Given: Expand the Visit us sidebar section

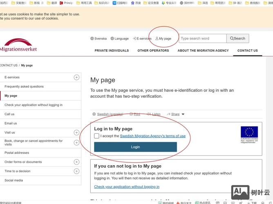Looking at the screenshot, I should coord(76,133).
